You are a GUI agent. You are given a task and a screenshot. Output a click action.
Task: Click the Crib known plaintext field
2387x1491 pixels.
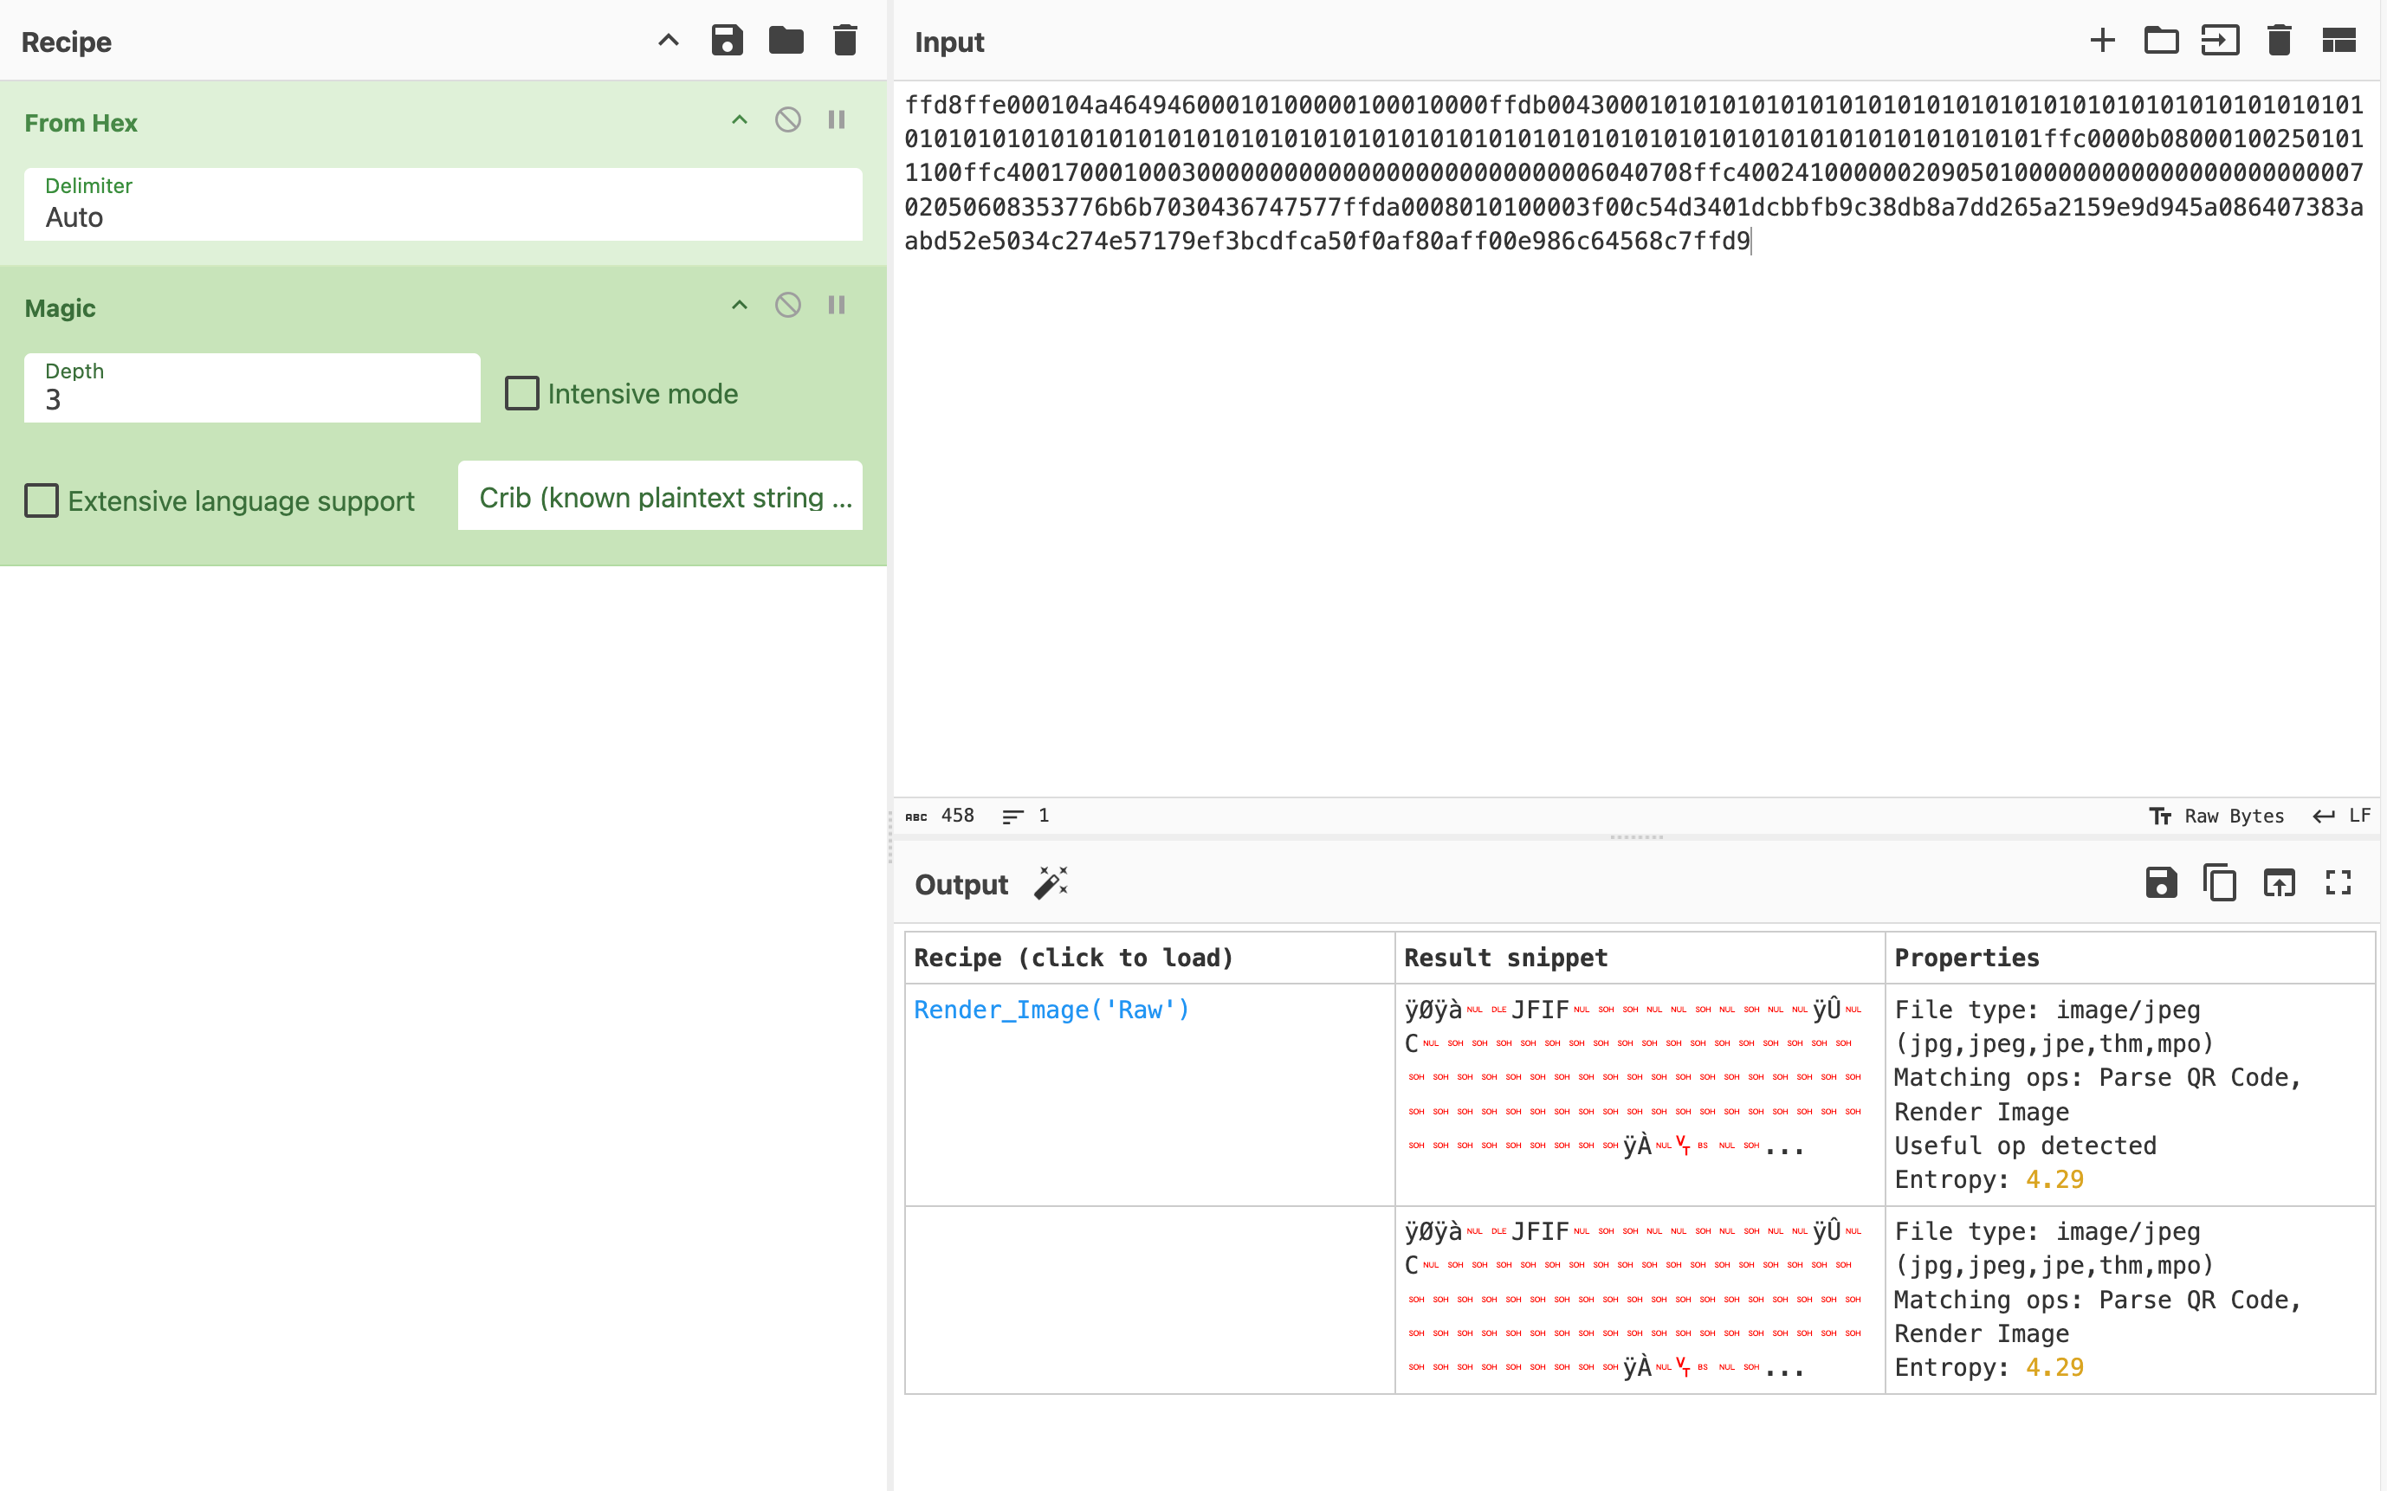pyautogui.click(x=660, y=497)
